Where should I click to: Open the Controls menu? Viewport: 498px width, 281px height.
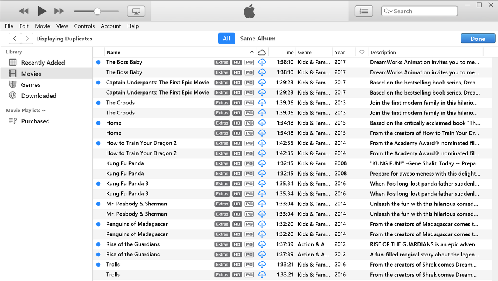click(84, 26)
